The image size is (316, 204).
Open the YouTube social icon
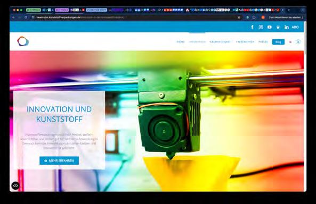click(x=270, y=27)
